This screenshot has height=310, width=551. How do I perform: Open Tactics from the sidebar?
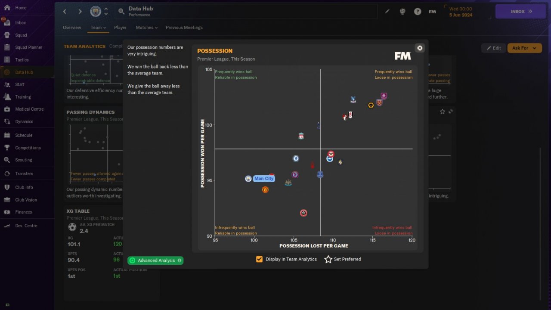(22, 60)
